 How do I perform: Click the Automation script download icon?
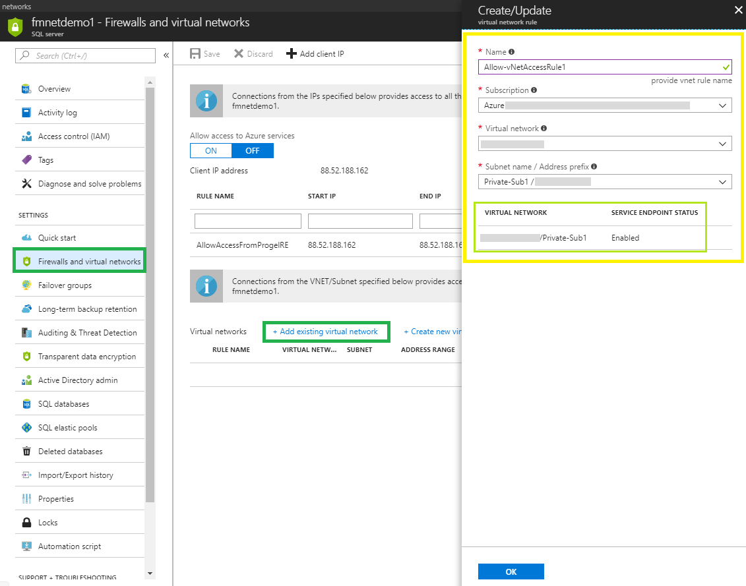[26, 546]
